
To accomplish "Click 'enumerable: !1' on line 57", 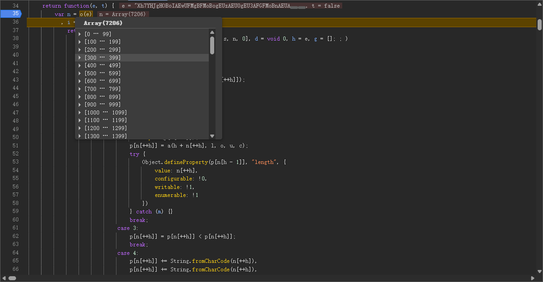I will click(x=177, y=195).
